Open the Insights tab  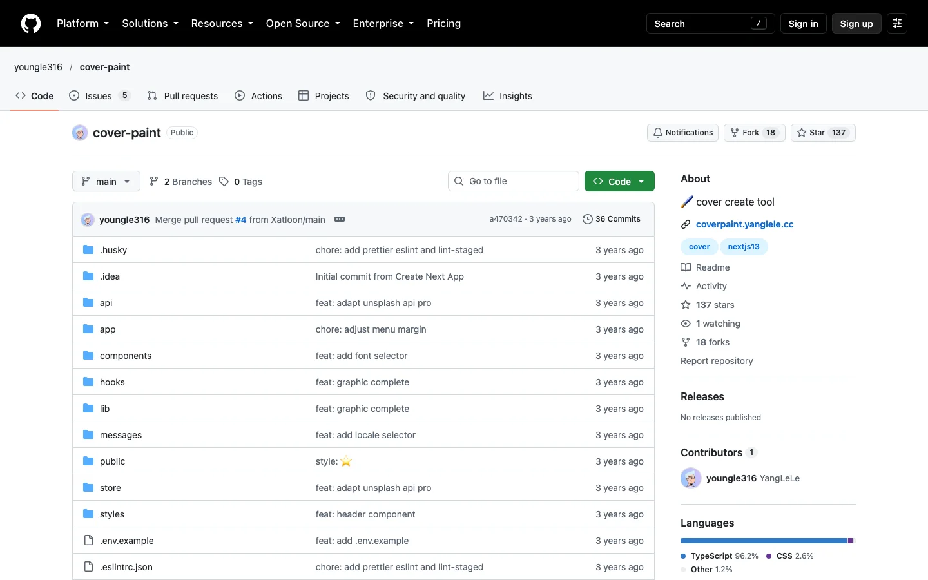click(x=508, y=95)
